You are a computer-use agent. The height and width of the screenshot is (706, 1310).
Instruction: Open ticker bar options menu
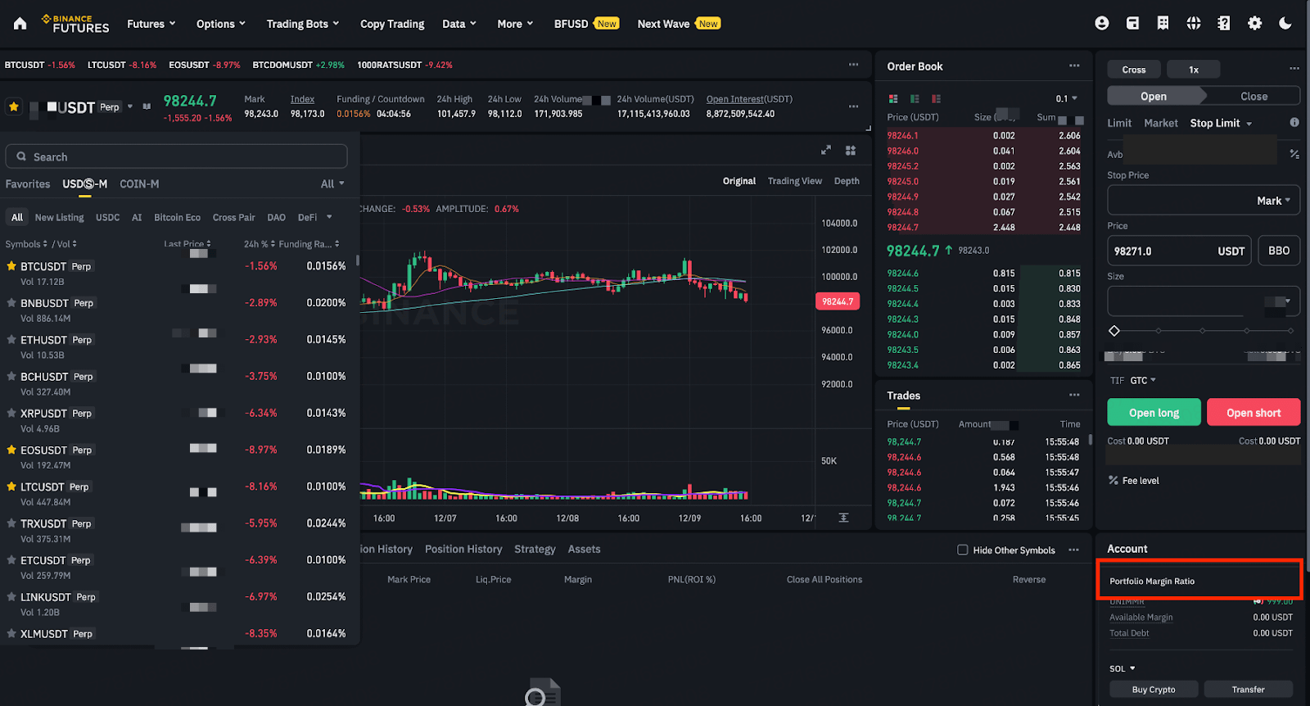(854, 64)
